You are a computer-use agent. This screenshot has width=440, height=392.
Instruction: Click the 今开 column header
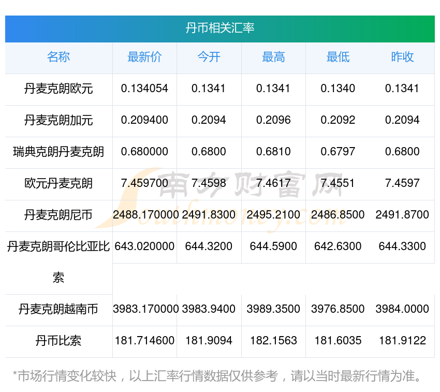[209, 57]
